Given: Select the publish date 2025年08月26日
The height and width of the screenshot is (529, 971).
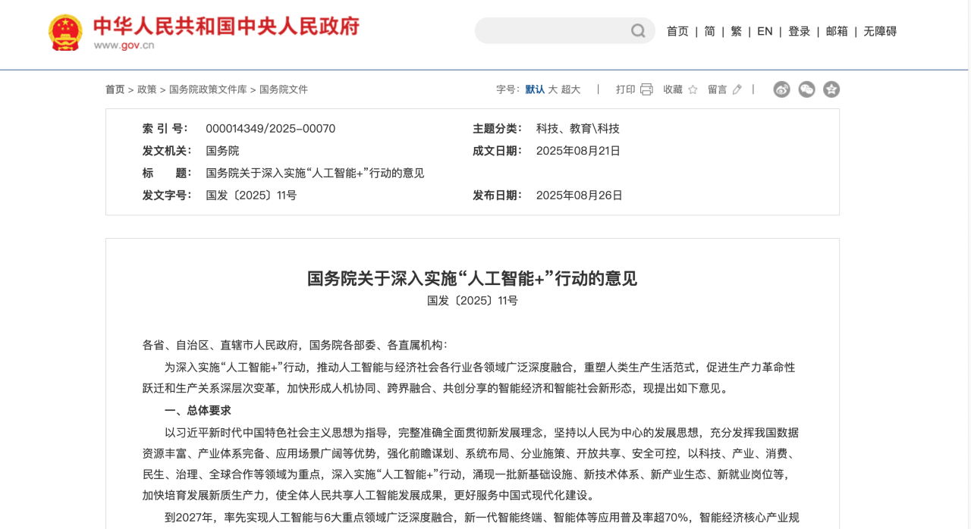Looking at the screenshot, I should pos(579,196).
